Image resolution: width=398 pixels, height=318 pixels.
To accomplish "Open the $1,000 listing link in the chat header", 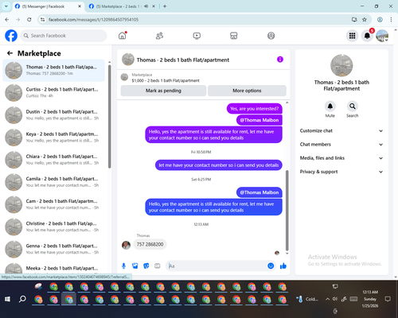I will [x=166, y=80].
